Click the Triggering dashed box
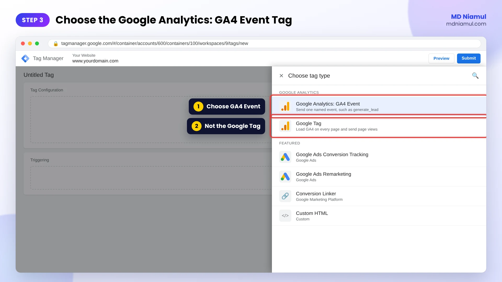 click(151, 178)
